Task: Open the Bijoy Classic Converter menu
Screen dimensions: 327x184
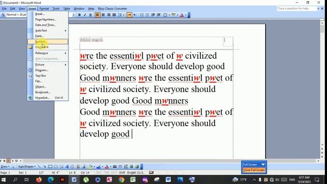Action: pyautogui.click(x=112, y=9)
